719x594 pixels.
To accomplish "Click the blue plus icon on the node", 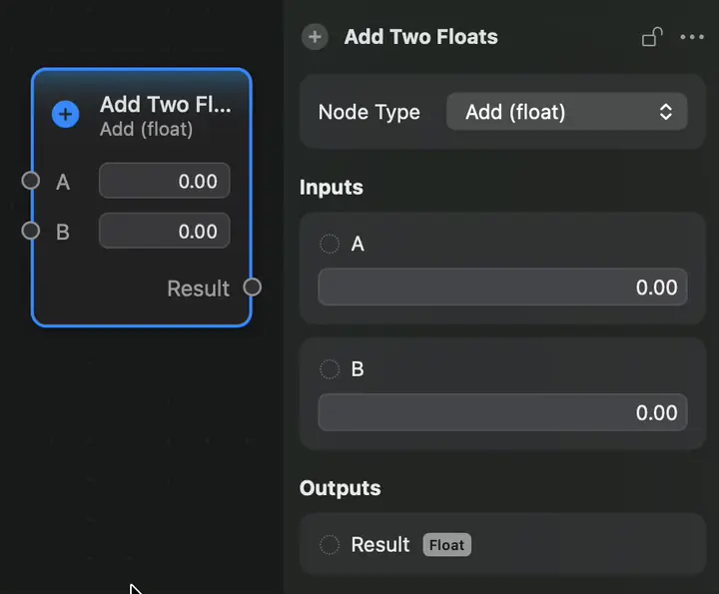I will tap(66, 114).
